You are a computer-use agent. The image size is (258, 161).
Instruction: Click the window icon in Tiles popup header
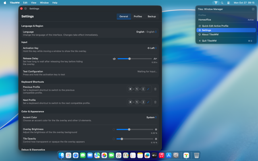point(253,9)
